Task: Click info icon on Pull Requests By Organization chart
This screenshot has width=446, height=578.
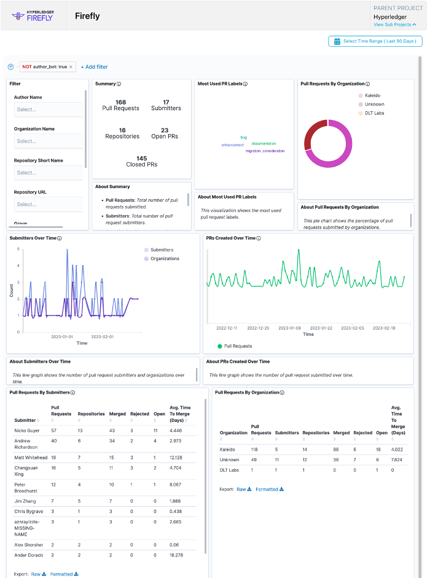Action: pos(367,84)
